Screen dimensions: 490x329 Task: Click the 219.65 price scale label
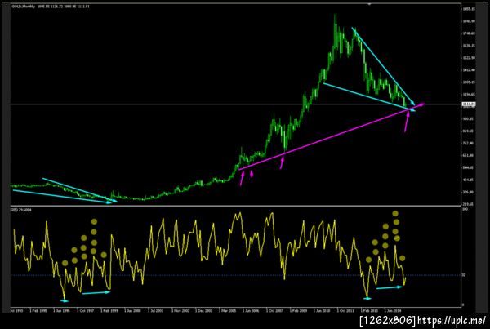(470, 204)
